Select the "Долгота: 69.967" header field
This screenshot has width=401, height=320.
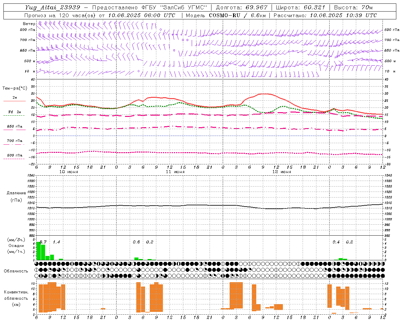coord(242,7)
